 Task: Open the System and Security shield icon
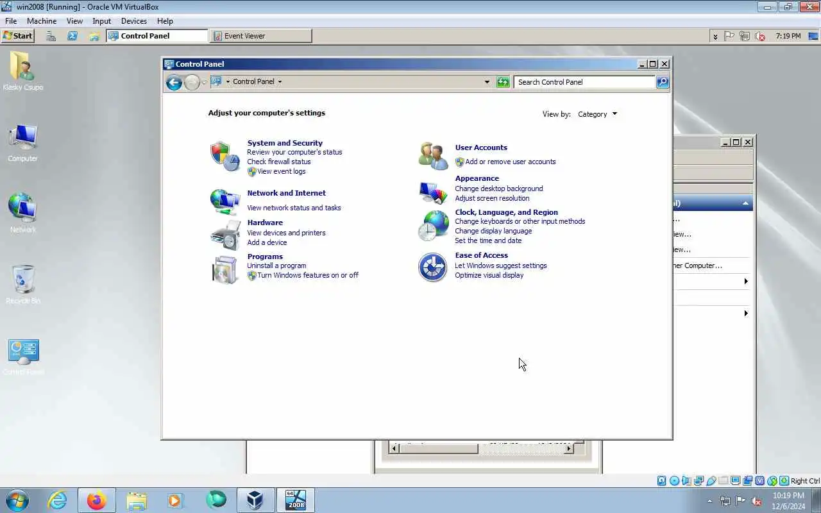click(224, 156)
